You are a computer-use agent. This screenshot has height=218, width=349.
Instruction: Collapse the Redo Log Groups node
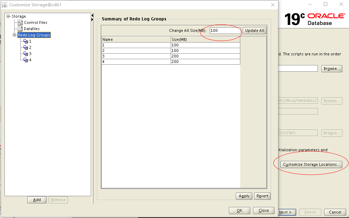pos(15,35)
